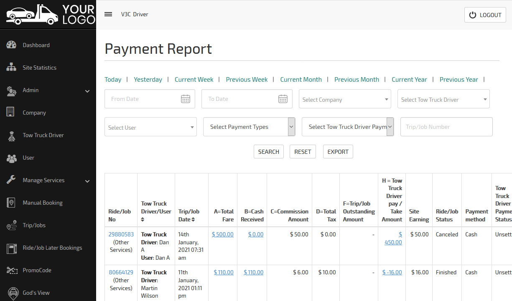This screenshot has width=512, height=301.
Task: Expand the Admin sidebar submenu
Action: click(x=87, y=91)
